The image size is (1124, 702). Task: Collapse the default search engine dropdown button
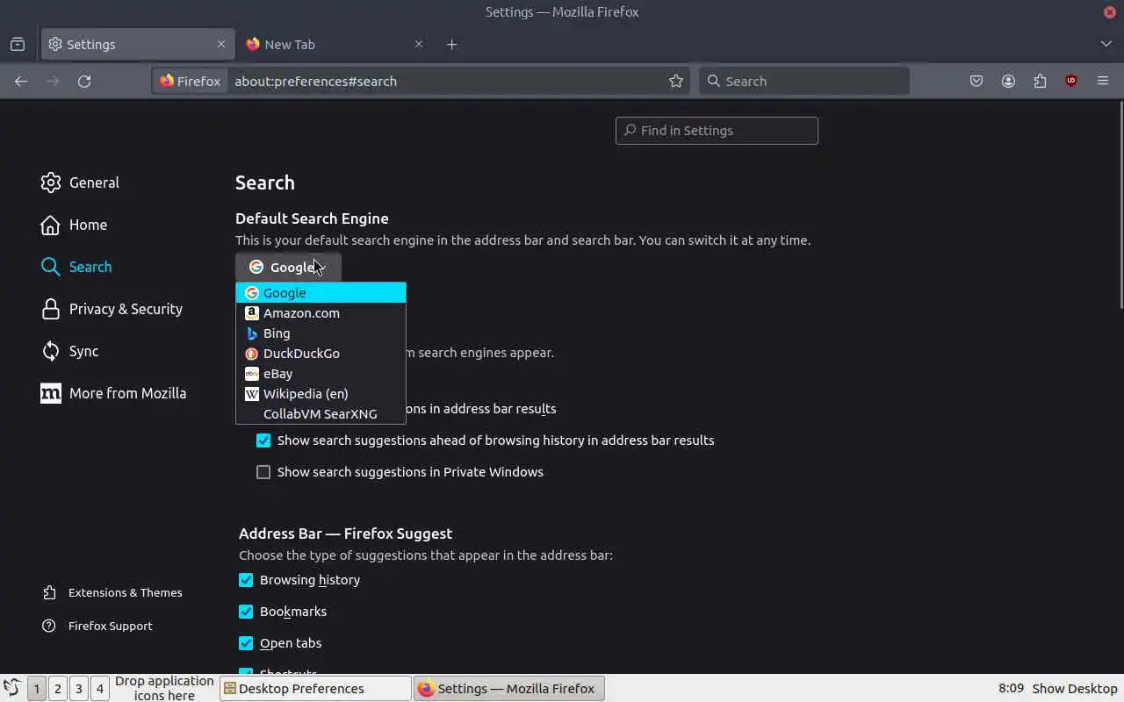click(x=288, y=267)
